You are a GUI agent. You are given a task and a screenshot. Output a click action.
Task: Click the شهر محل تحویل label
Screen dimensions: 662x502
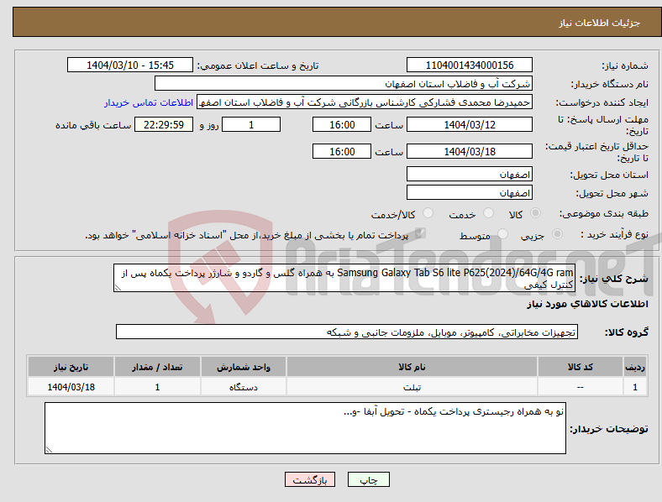tap(612, 193)
